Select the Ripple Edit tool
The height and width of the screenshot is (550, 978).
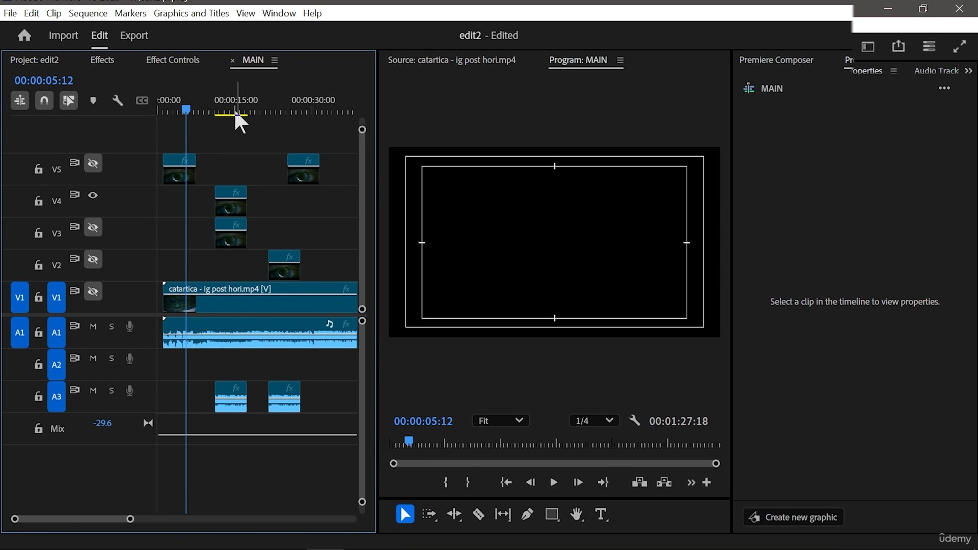454,514
